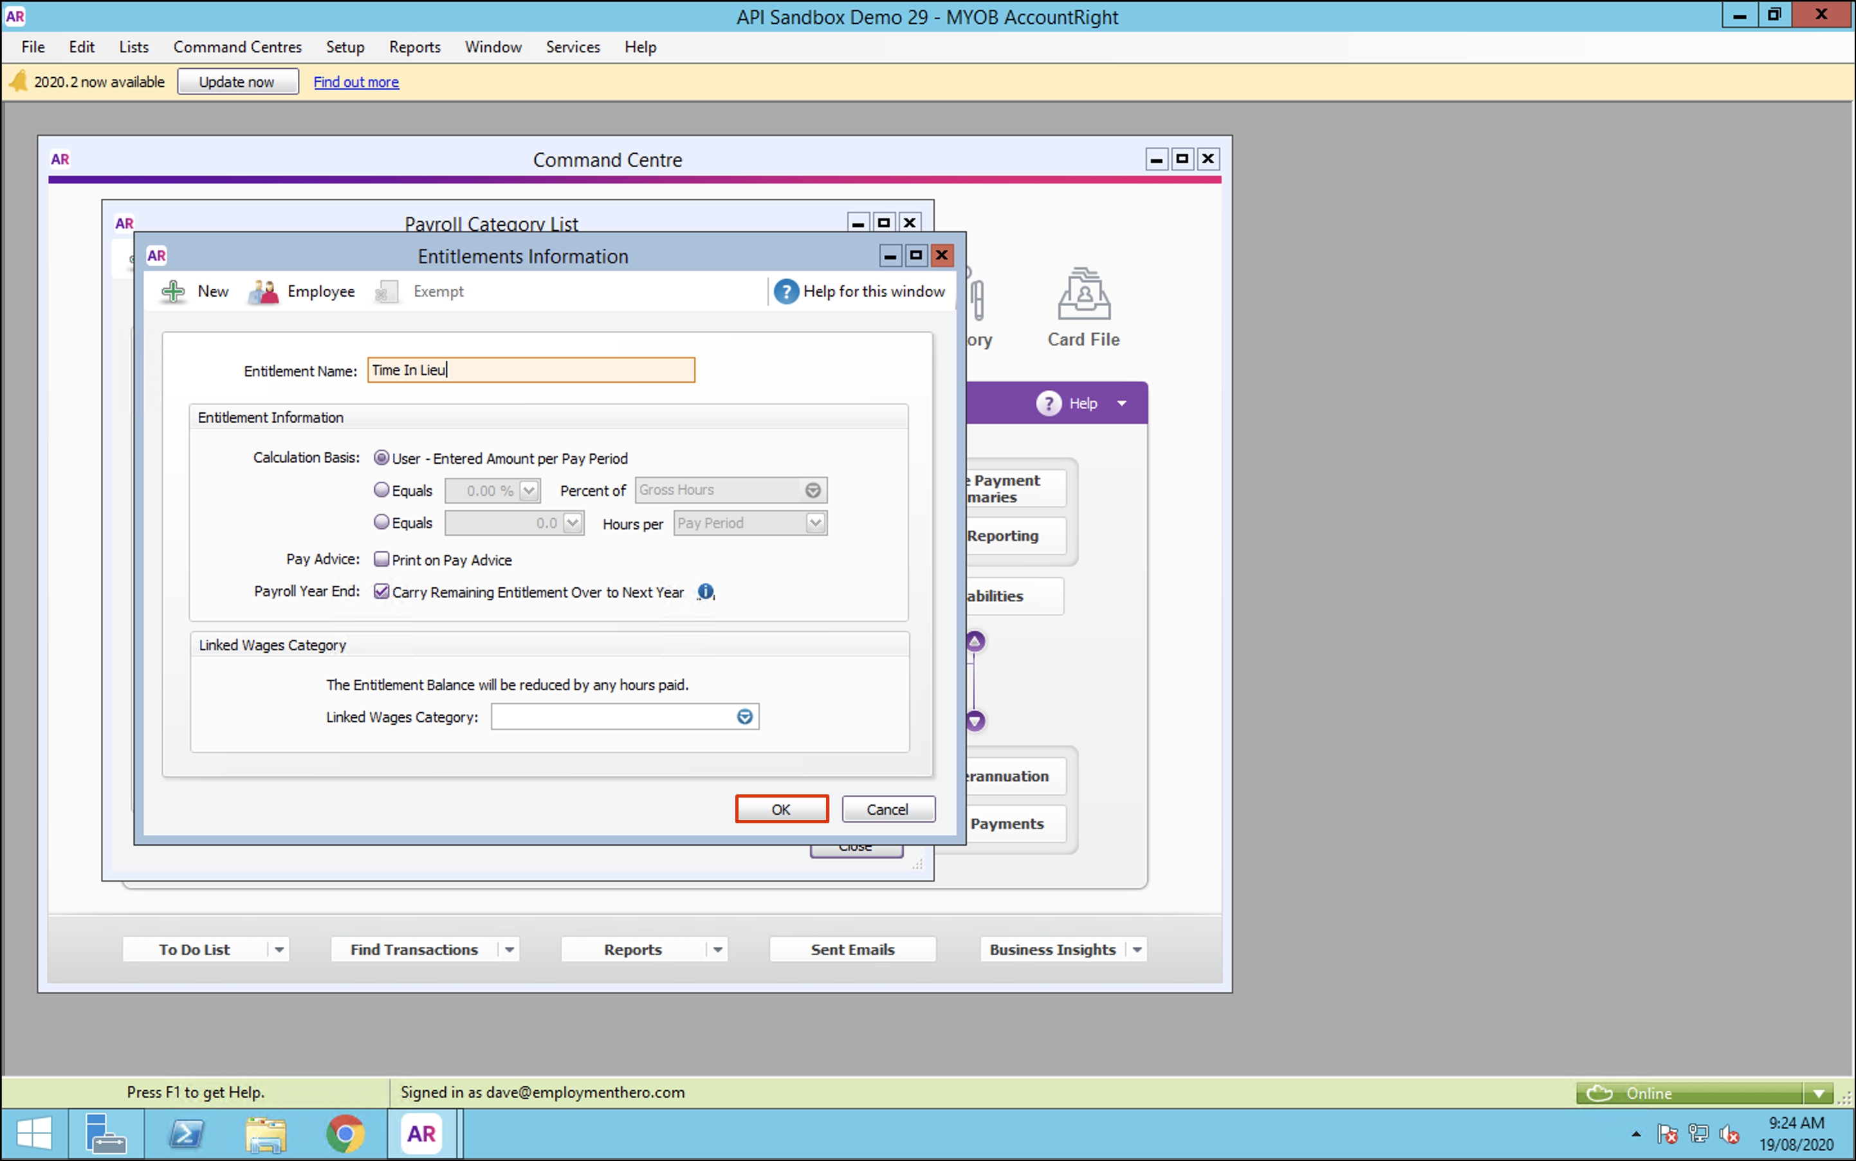The image size is (1856, 1161).
Task: Click the Online cloud status icon
Action: click(x=1599, y=1093)
